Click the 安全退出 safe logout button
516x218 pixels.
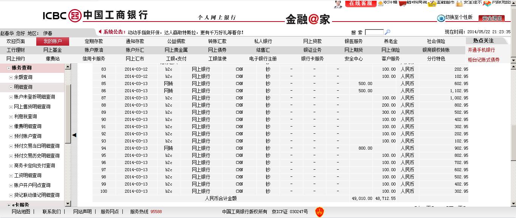pos(491,18)
